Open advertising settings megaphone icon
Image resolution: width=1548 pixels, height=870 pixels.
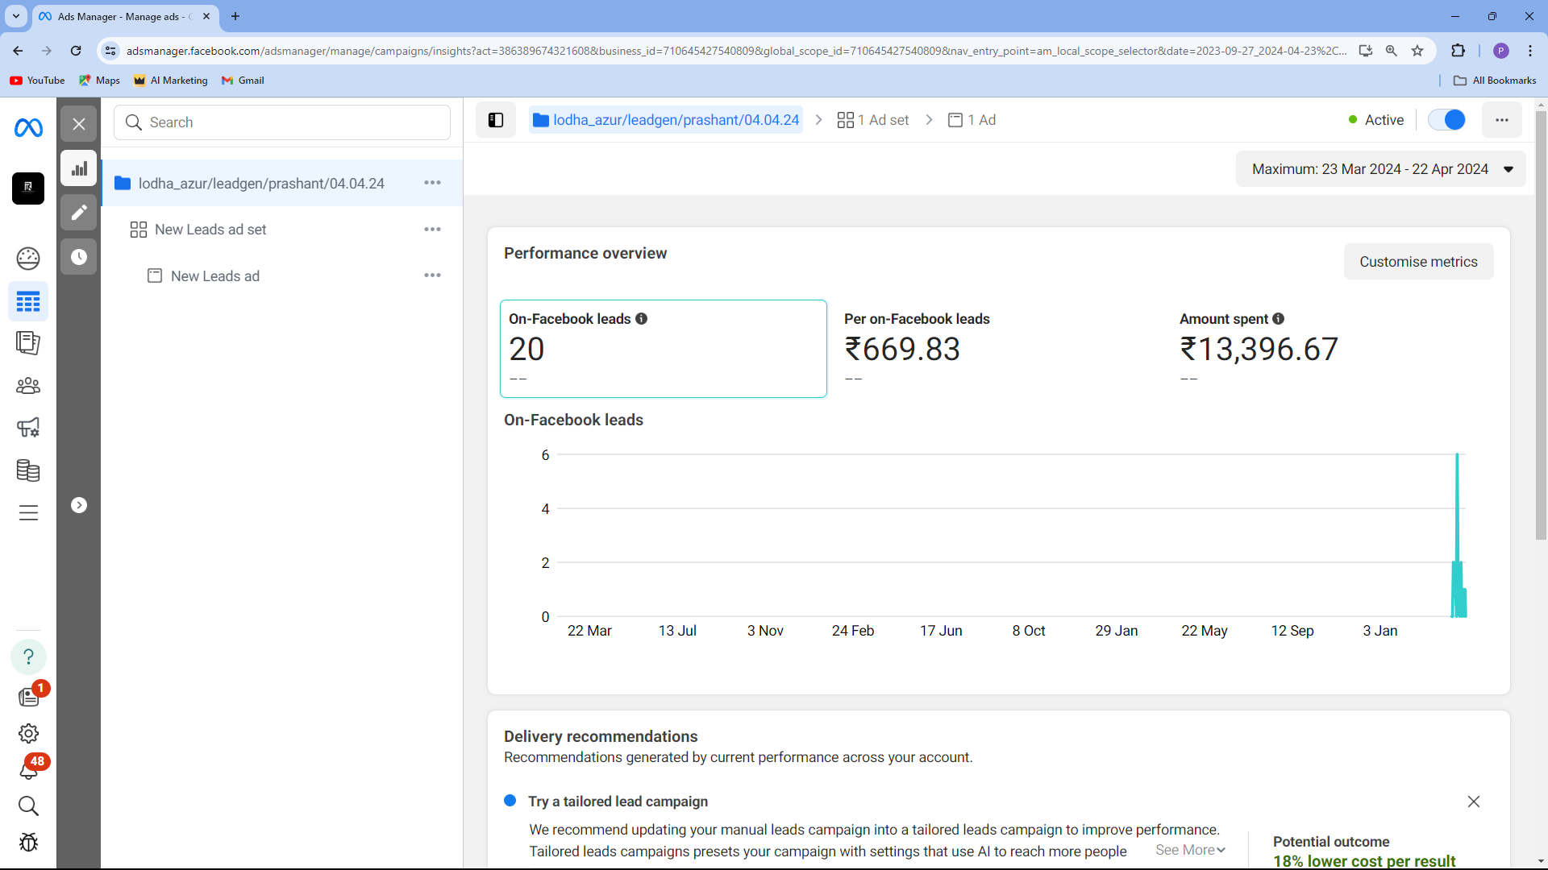click(28, 428)
